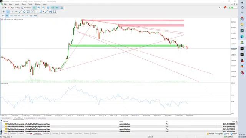
Task: Click the screenshot/indicators icon after chart shift
Action: click(61, 8)
